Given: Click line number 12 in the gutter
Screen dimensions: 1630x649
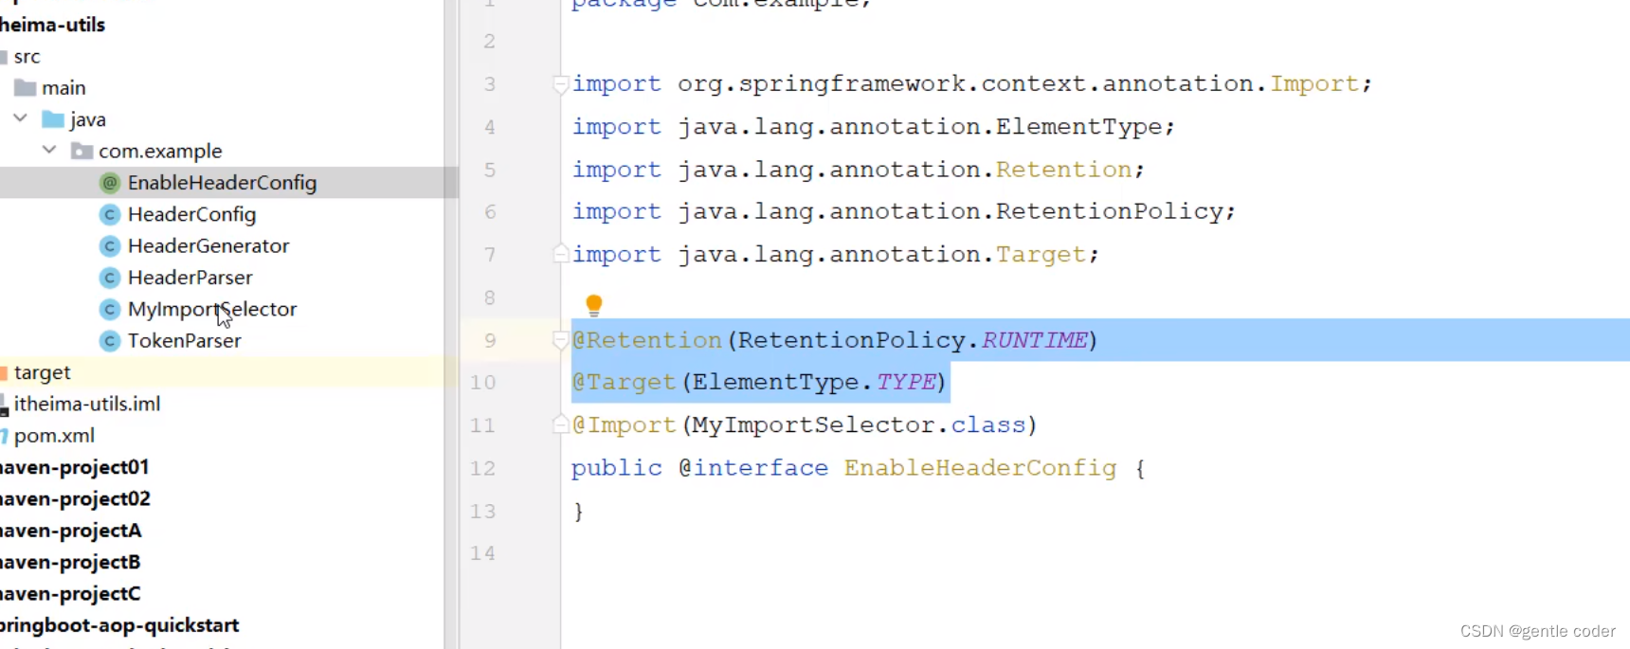Looking at the screenshot, I should coord(482,468).
